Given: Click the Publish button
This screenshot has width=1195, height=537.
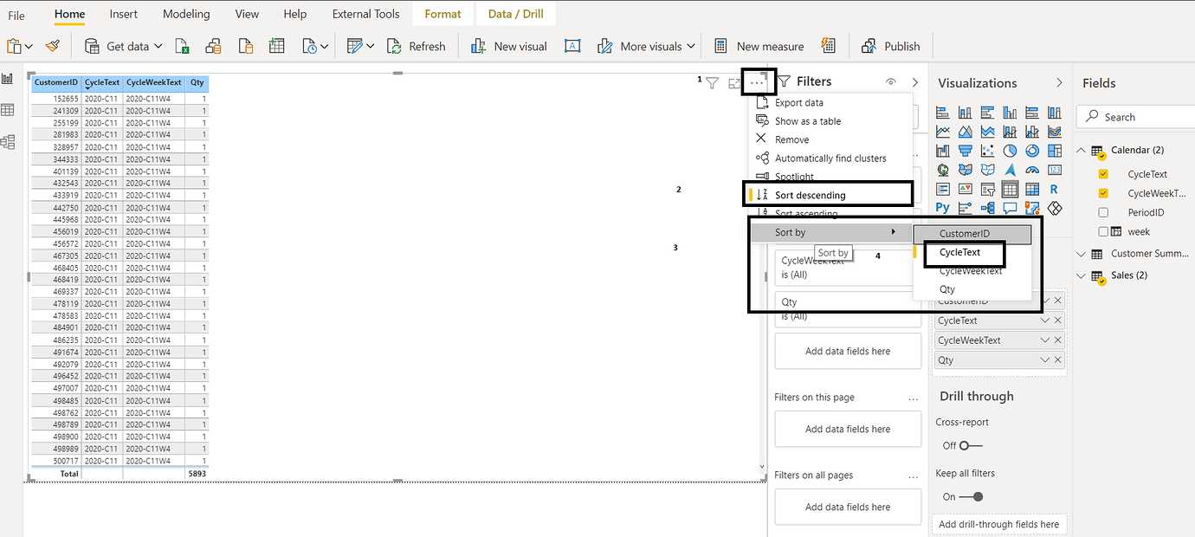Looking at the screenshot, I should pos(891,45).
